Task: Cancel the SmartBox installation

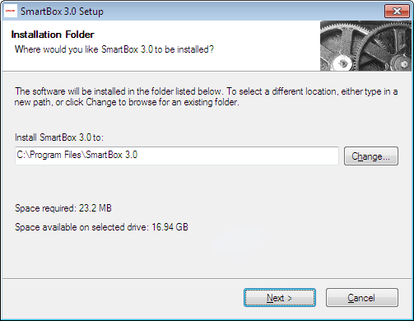Action: click(362, 298)
